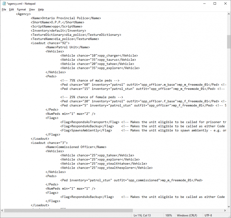Screen dimensions: 231x218
Task: Click the NumPeds min="1" max="2" line
Action: click(x=70, y=114)
